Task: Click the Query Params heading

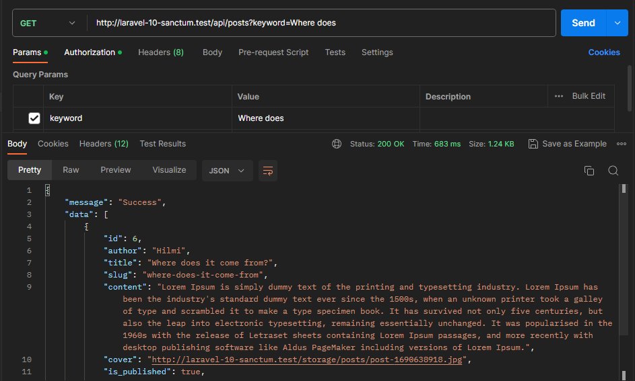Action: coord(40,75)
